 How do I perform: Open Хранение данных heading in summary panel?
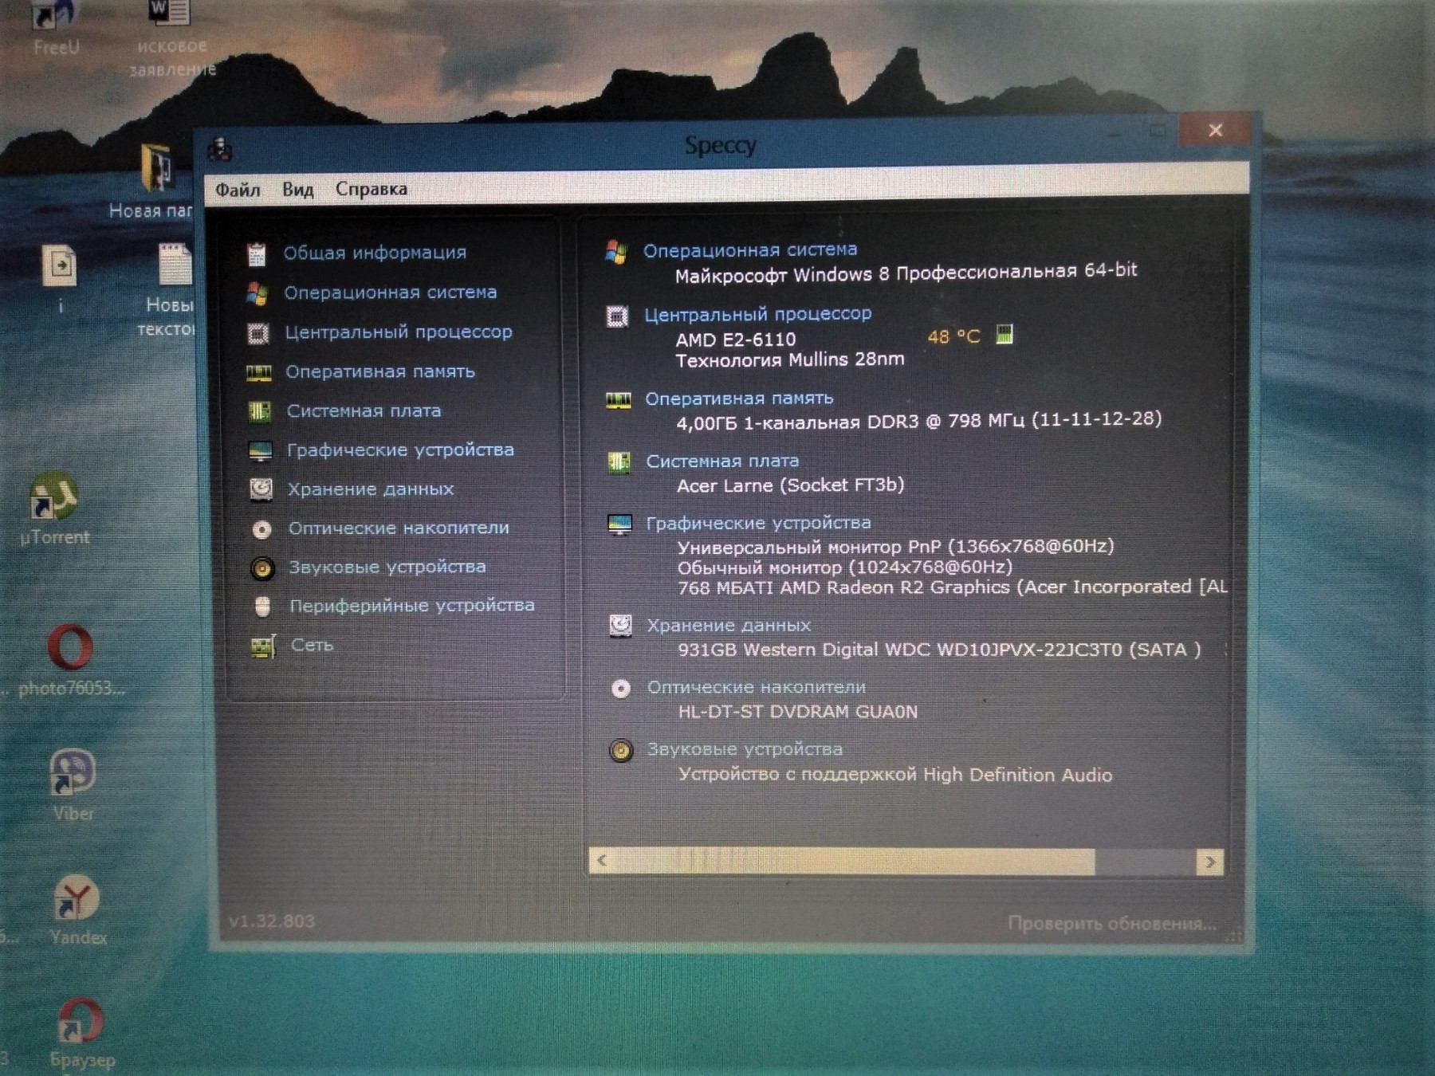tap(728, 626)
